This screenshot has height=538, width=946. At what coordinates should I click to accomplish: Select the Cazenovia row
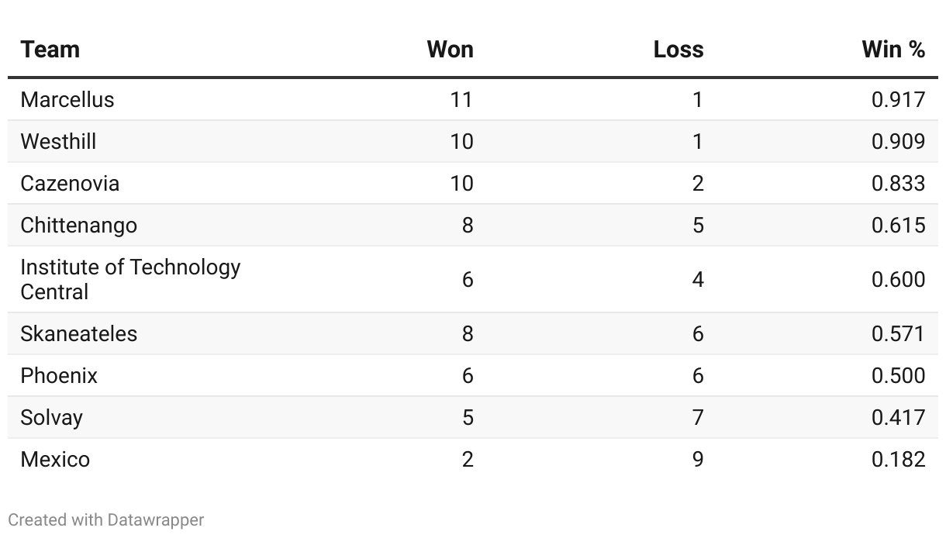tap(473, 183)
